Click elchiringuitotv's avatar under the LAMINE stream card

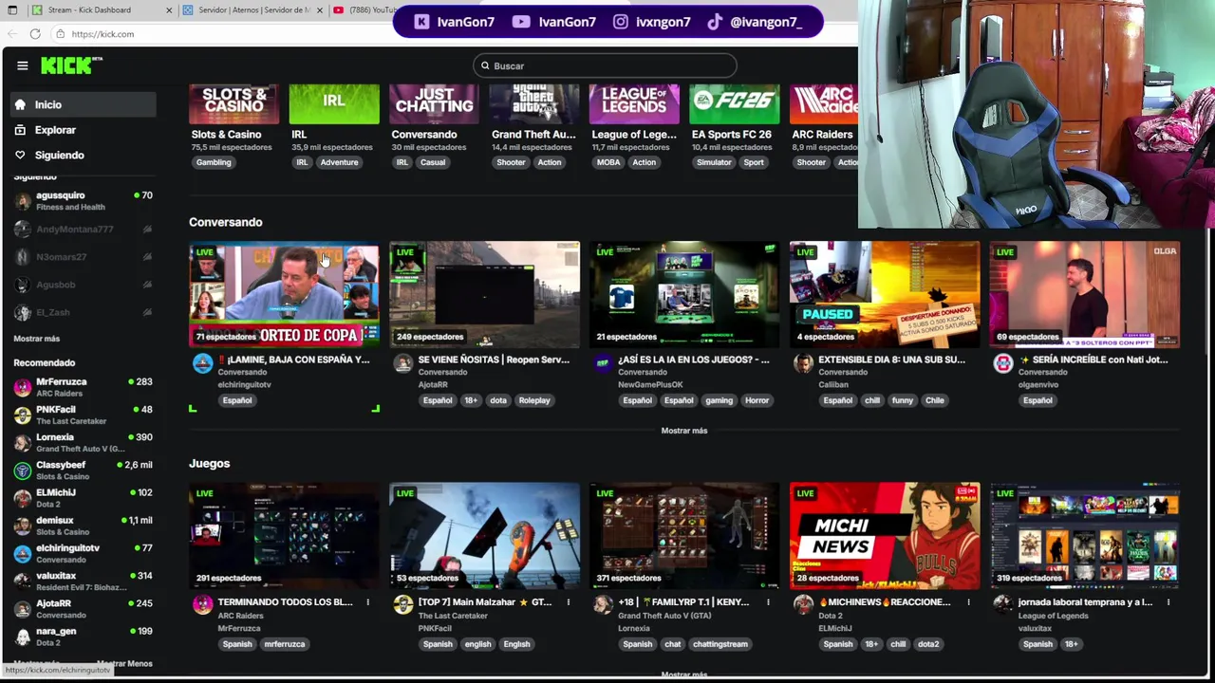tap(202, 363)
